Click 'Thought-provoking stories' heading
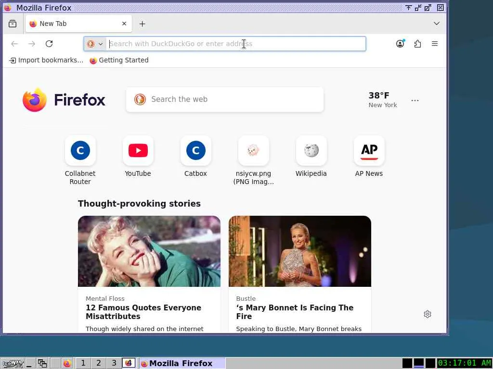Screen dimensions: 493x369 point(139,204)
